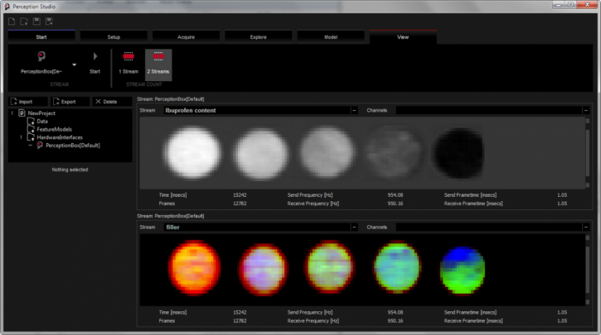
Task: Click the filler stream name field
Action: (x=257, y=227)
